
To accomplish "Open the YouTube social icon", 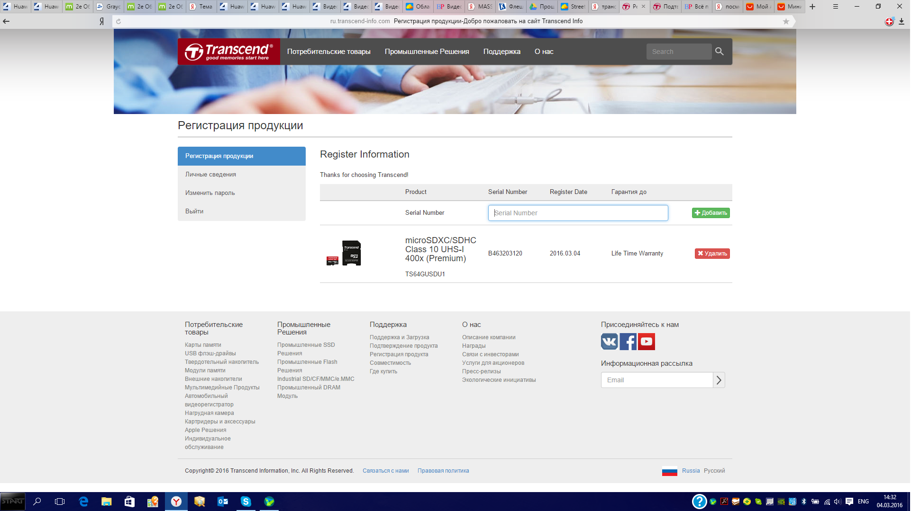I will [647, 342].
